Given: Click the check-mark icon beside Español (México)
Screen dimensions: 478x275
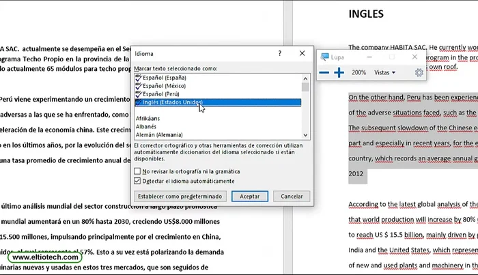Looking at the screenshot, I should [x=139, y=86].
